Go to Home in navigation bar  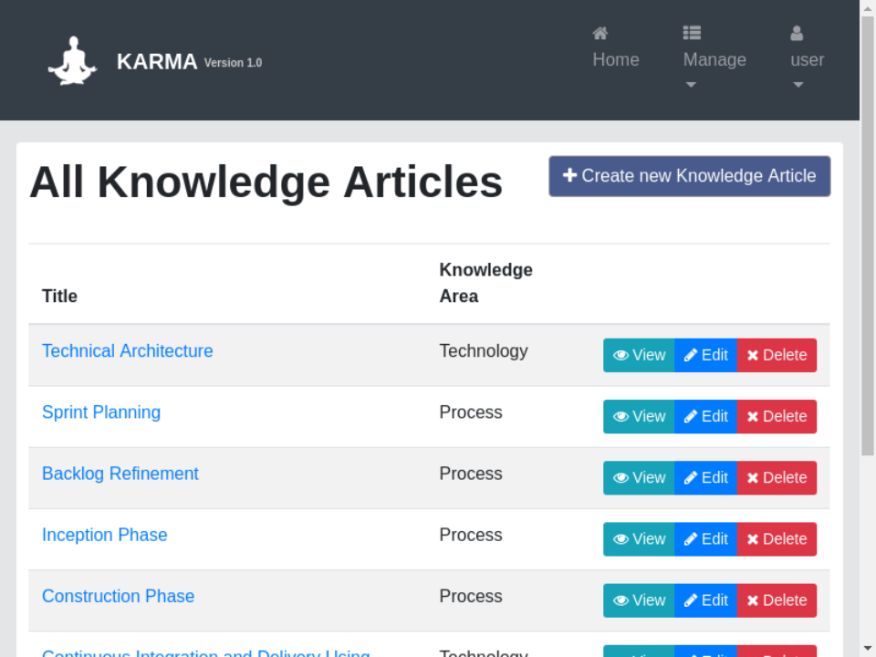click(616, 59)
